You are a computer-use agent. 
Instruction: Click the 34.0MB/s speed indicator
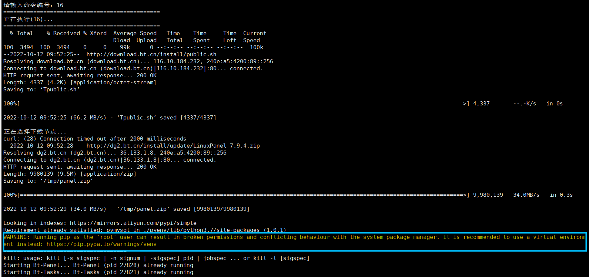coord(526,195)
